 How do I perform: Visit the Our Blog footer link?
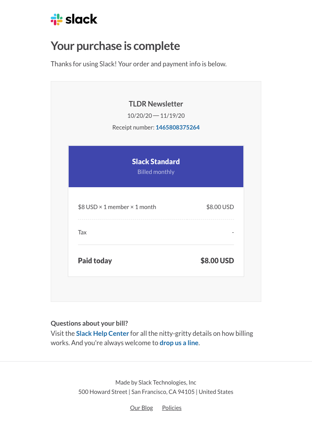tap(142, 408)
